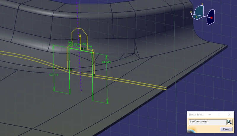Click the left V vertical constraint symbol
237x136 pixels.
click(x=71, y=70)
